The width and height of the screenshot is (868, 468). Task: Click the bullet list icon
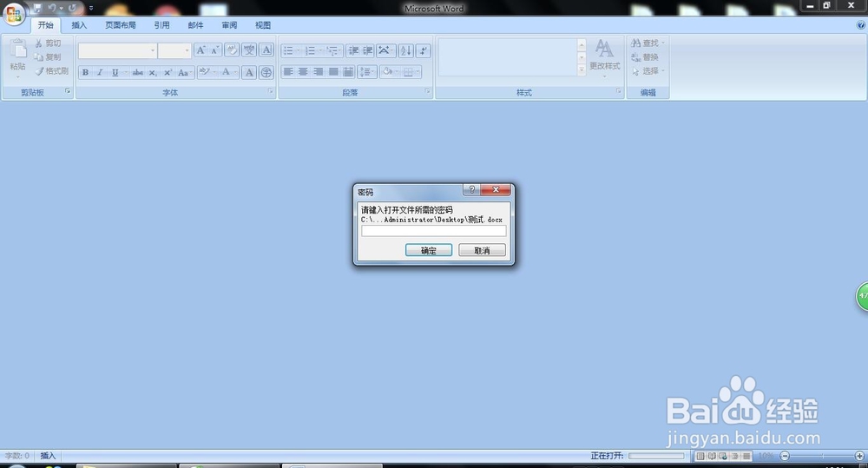click(288, 51)
